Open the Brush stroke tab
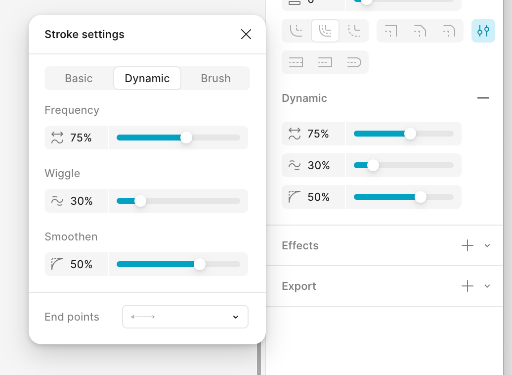Viewport: 512px width, 375px height. (215, 79)
